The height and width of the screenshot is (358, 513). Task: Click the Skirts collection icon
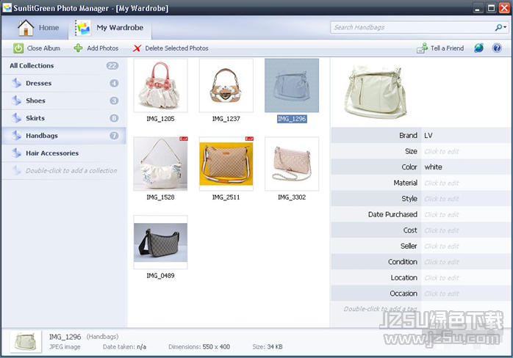click(x=16, y=118)
